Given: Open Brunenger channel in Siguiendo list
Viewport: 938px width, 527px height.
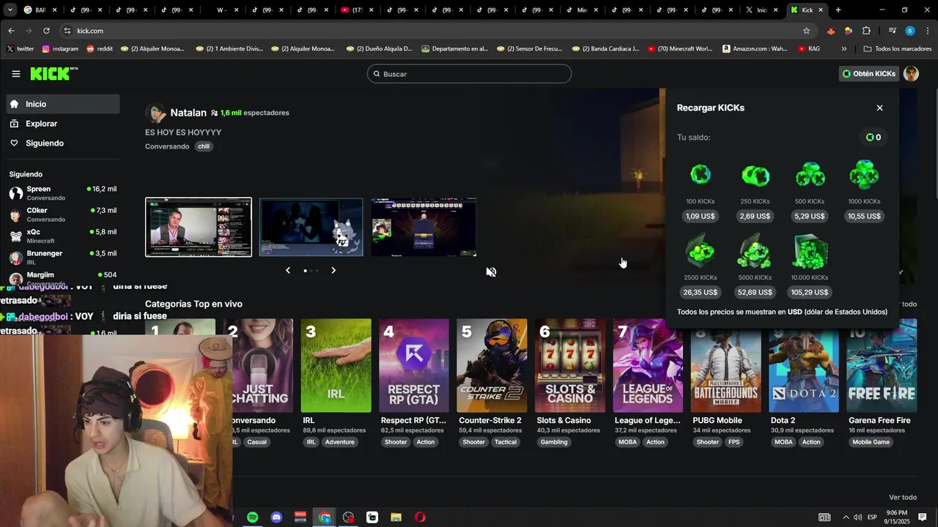Looking at the screenshot, I should (x=63, y=257).
